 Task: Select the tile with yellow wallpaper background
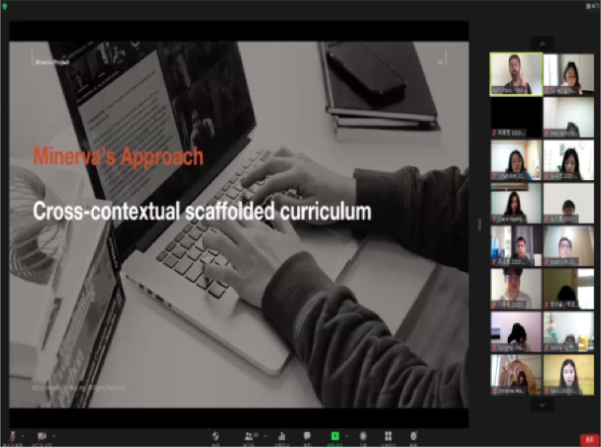pyautogui.click(x=569, y=375)
